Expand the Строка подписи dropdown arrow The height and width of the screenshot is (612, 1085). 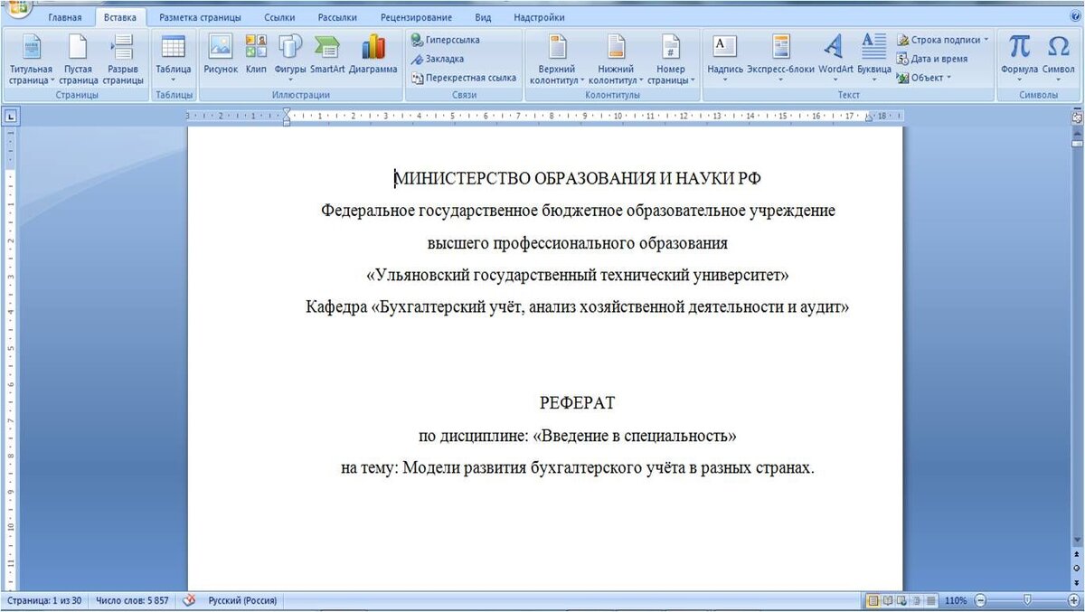click(x=986, y=40)
